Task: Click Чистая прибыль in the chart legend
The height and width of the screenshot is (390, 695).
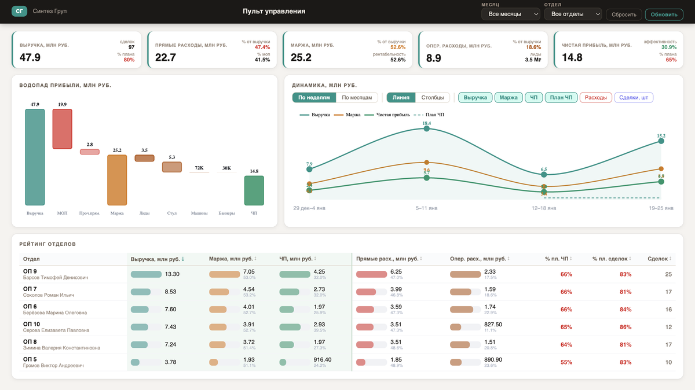Action: point(387,115)
